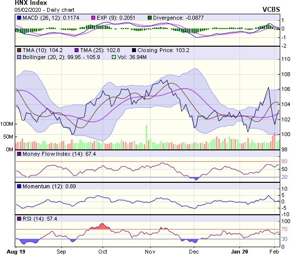Click the brown TMA (10) legend swatch
This screenshot has width=292, height=257.
[x=19, y=50]
